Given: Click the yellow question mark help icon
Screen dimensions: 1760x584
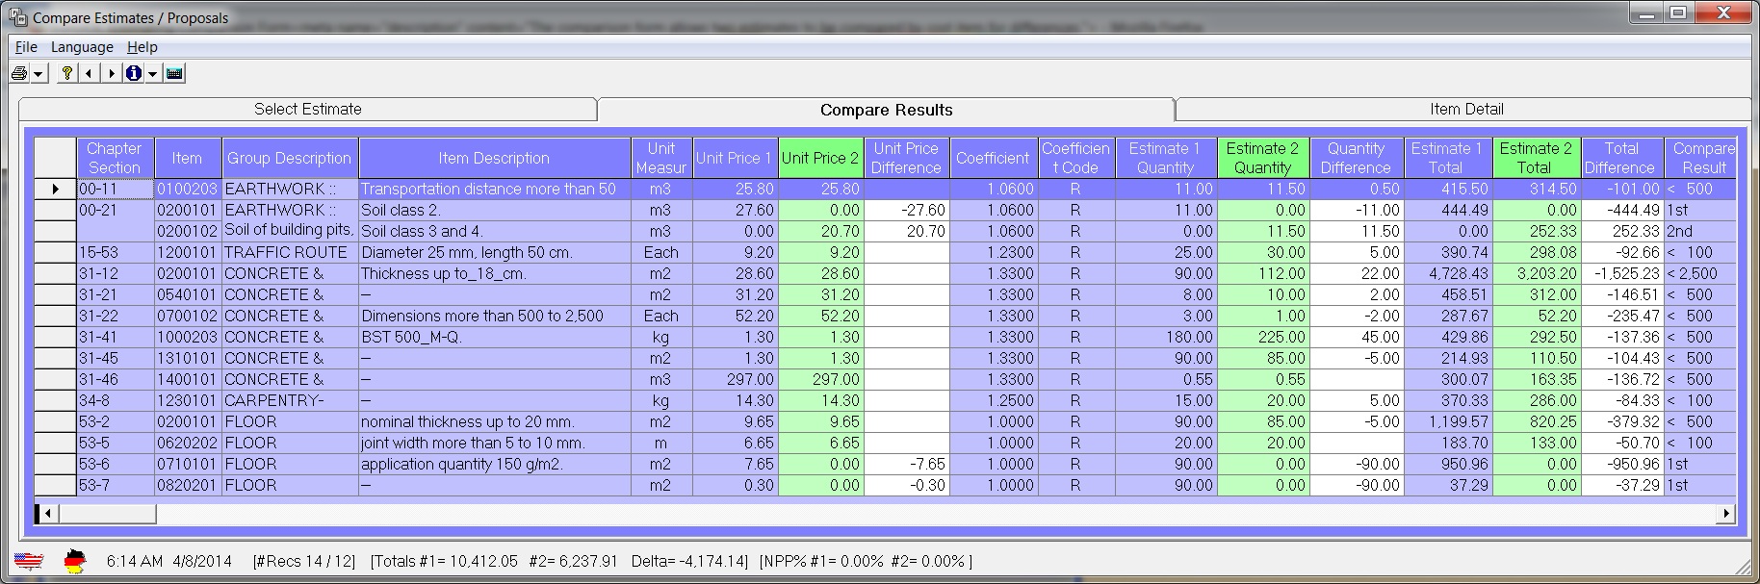Looking at the screenshot, I should pos(66,73).
